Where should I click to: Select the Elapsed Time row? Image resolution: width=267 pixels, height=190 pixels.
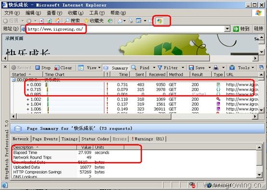point(134,152)
